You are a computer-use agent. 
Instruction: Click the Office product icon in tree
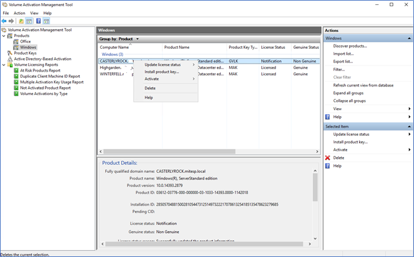(16, 41)
